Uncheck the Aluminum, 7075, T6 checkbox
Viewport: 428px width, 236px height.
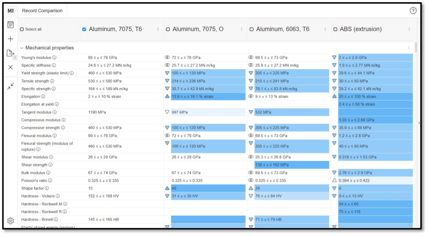[84, 29]
